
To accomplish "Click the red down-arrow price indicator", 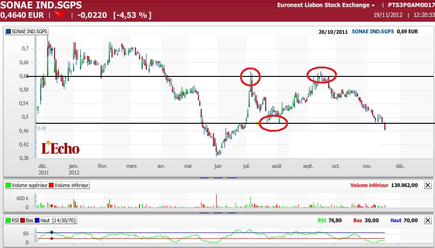I will coord(60,15).
